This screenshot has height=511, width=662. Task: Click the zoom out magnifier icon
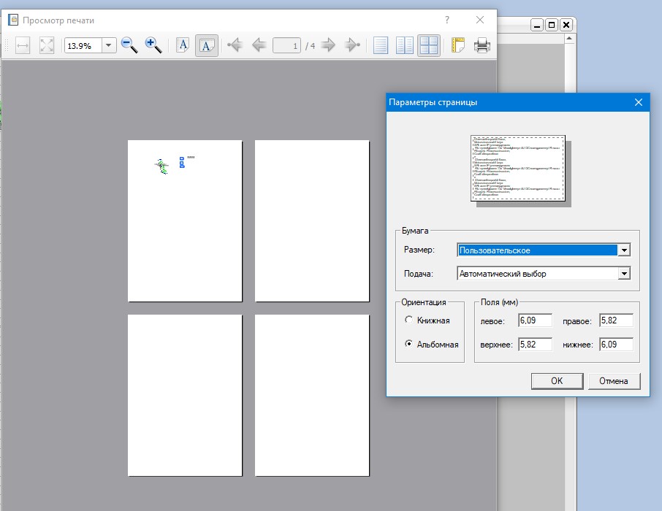click(x=129, y=45)
